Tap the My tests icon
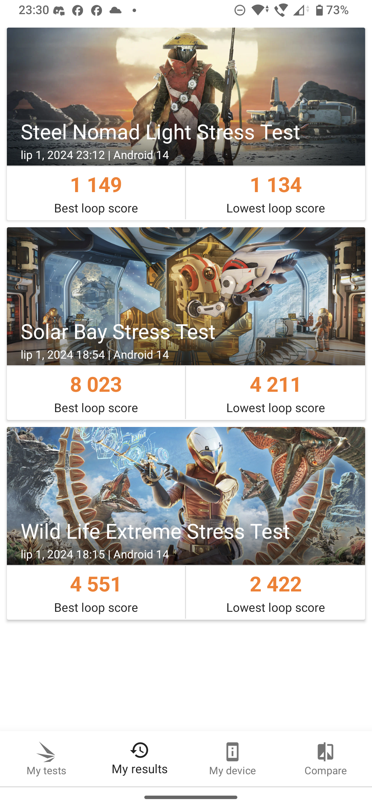372x807 pixels. [x=46, y=752]
